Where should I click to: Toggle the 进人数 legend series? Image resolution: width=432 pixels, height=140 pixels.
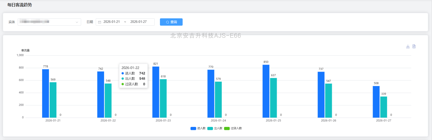click(x=198, y=128)
